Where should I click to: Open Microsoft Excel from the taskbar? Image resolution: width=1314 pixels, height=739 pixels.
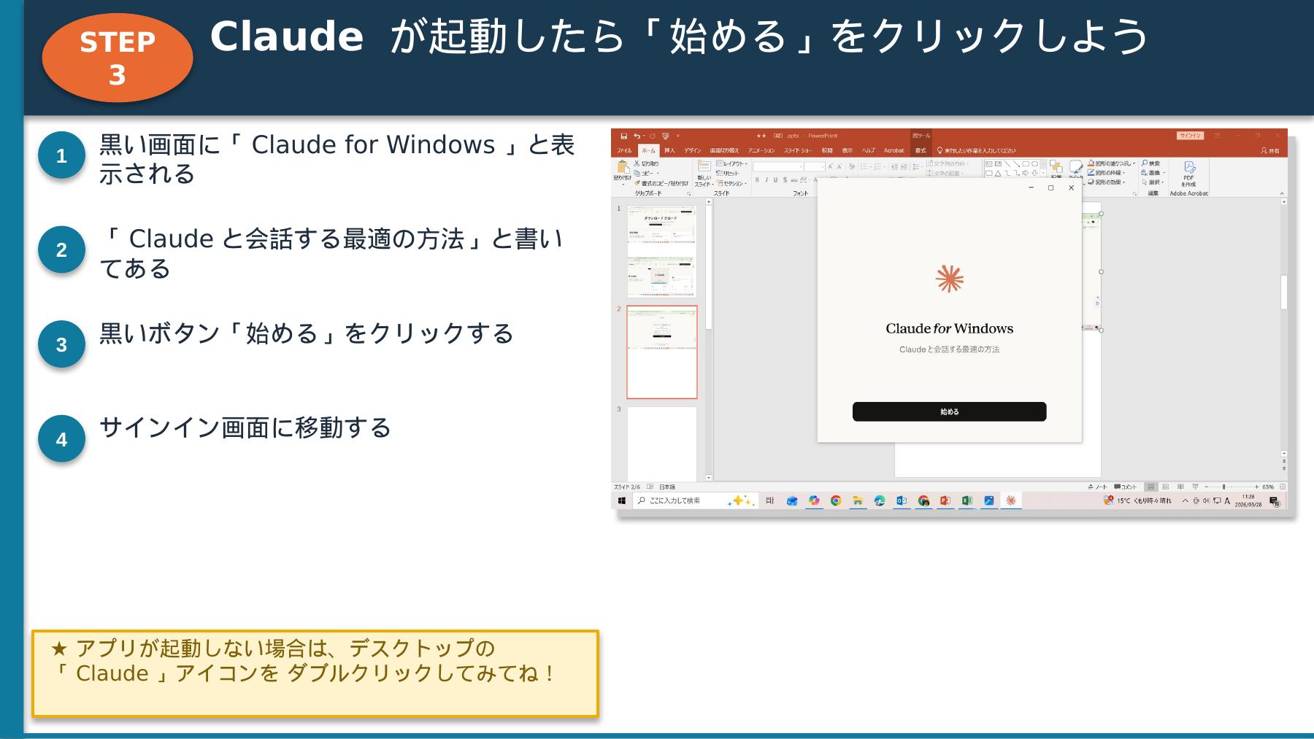pos(967,500)
